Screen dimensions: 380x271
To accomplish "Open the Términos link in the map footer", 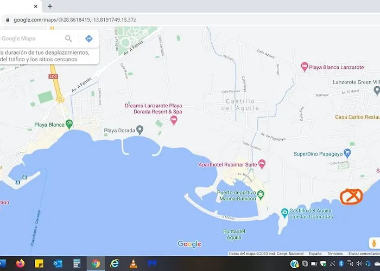I will 334,253.
